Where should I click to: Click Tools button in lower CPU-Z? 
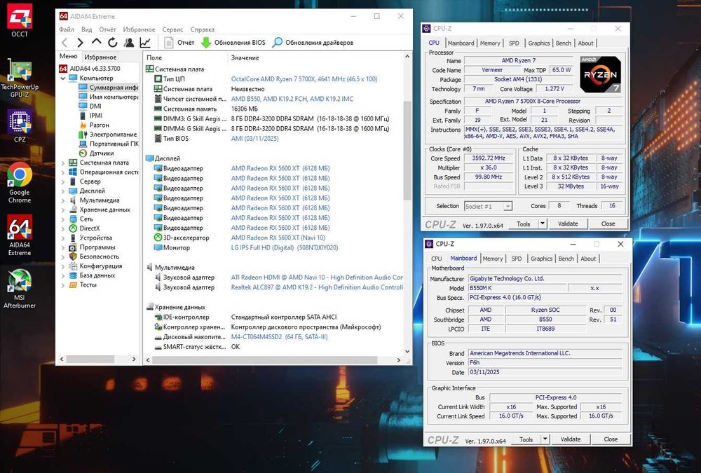pos(526,439)
